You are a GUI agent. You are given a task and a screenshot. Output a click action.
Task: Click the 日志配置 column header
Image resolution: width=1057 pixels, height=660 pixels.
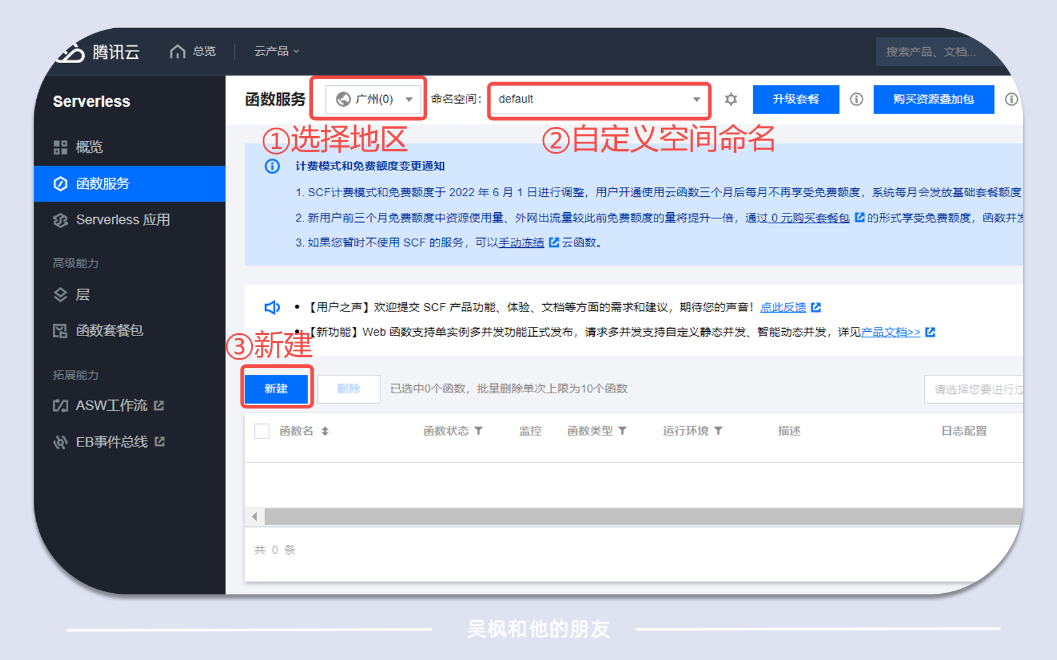click(x=964, y=431)
